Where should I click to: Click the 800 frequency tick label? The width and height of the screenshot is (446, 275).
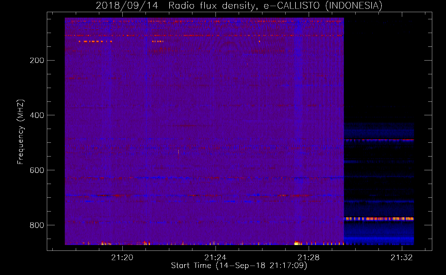tap(37, 225)
